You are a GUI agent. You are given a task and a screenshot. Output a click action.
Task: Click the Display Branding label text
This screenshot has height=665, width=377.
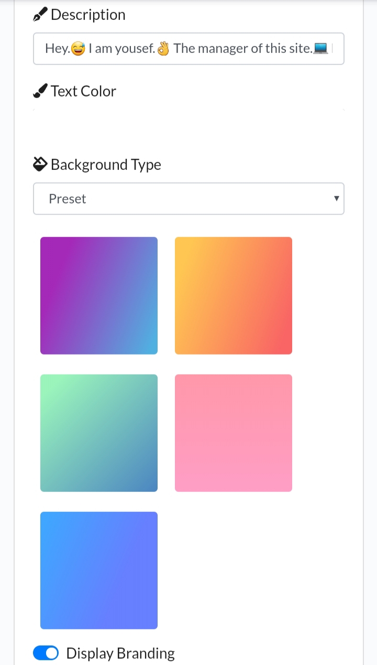tap(120, 653)
